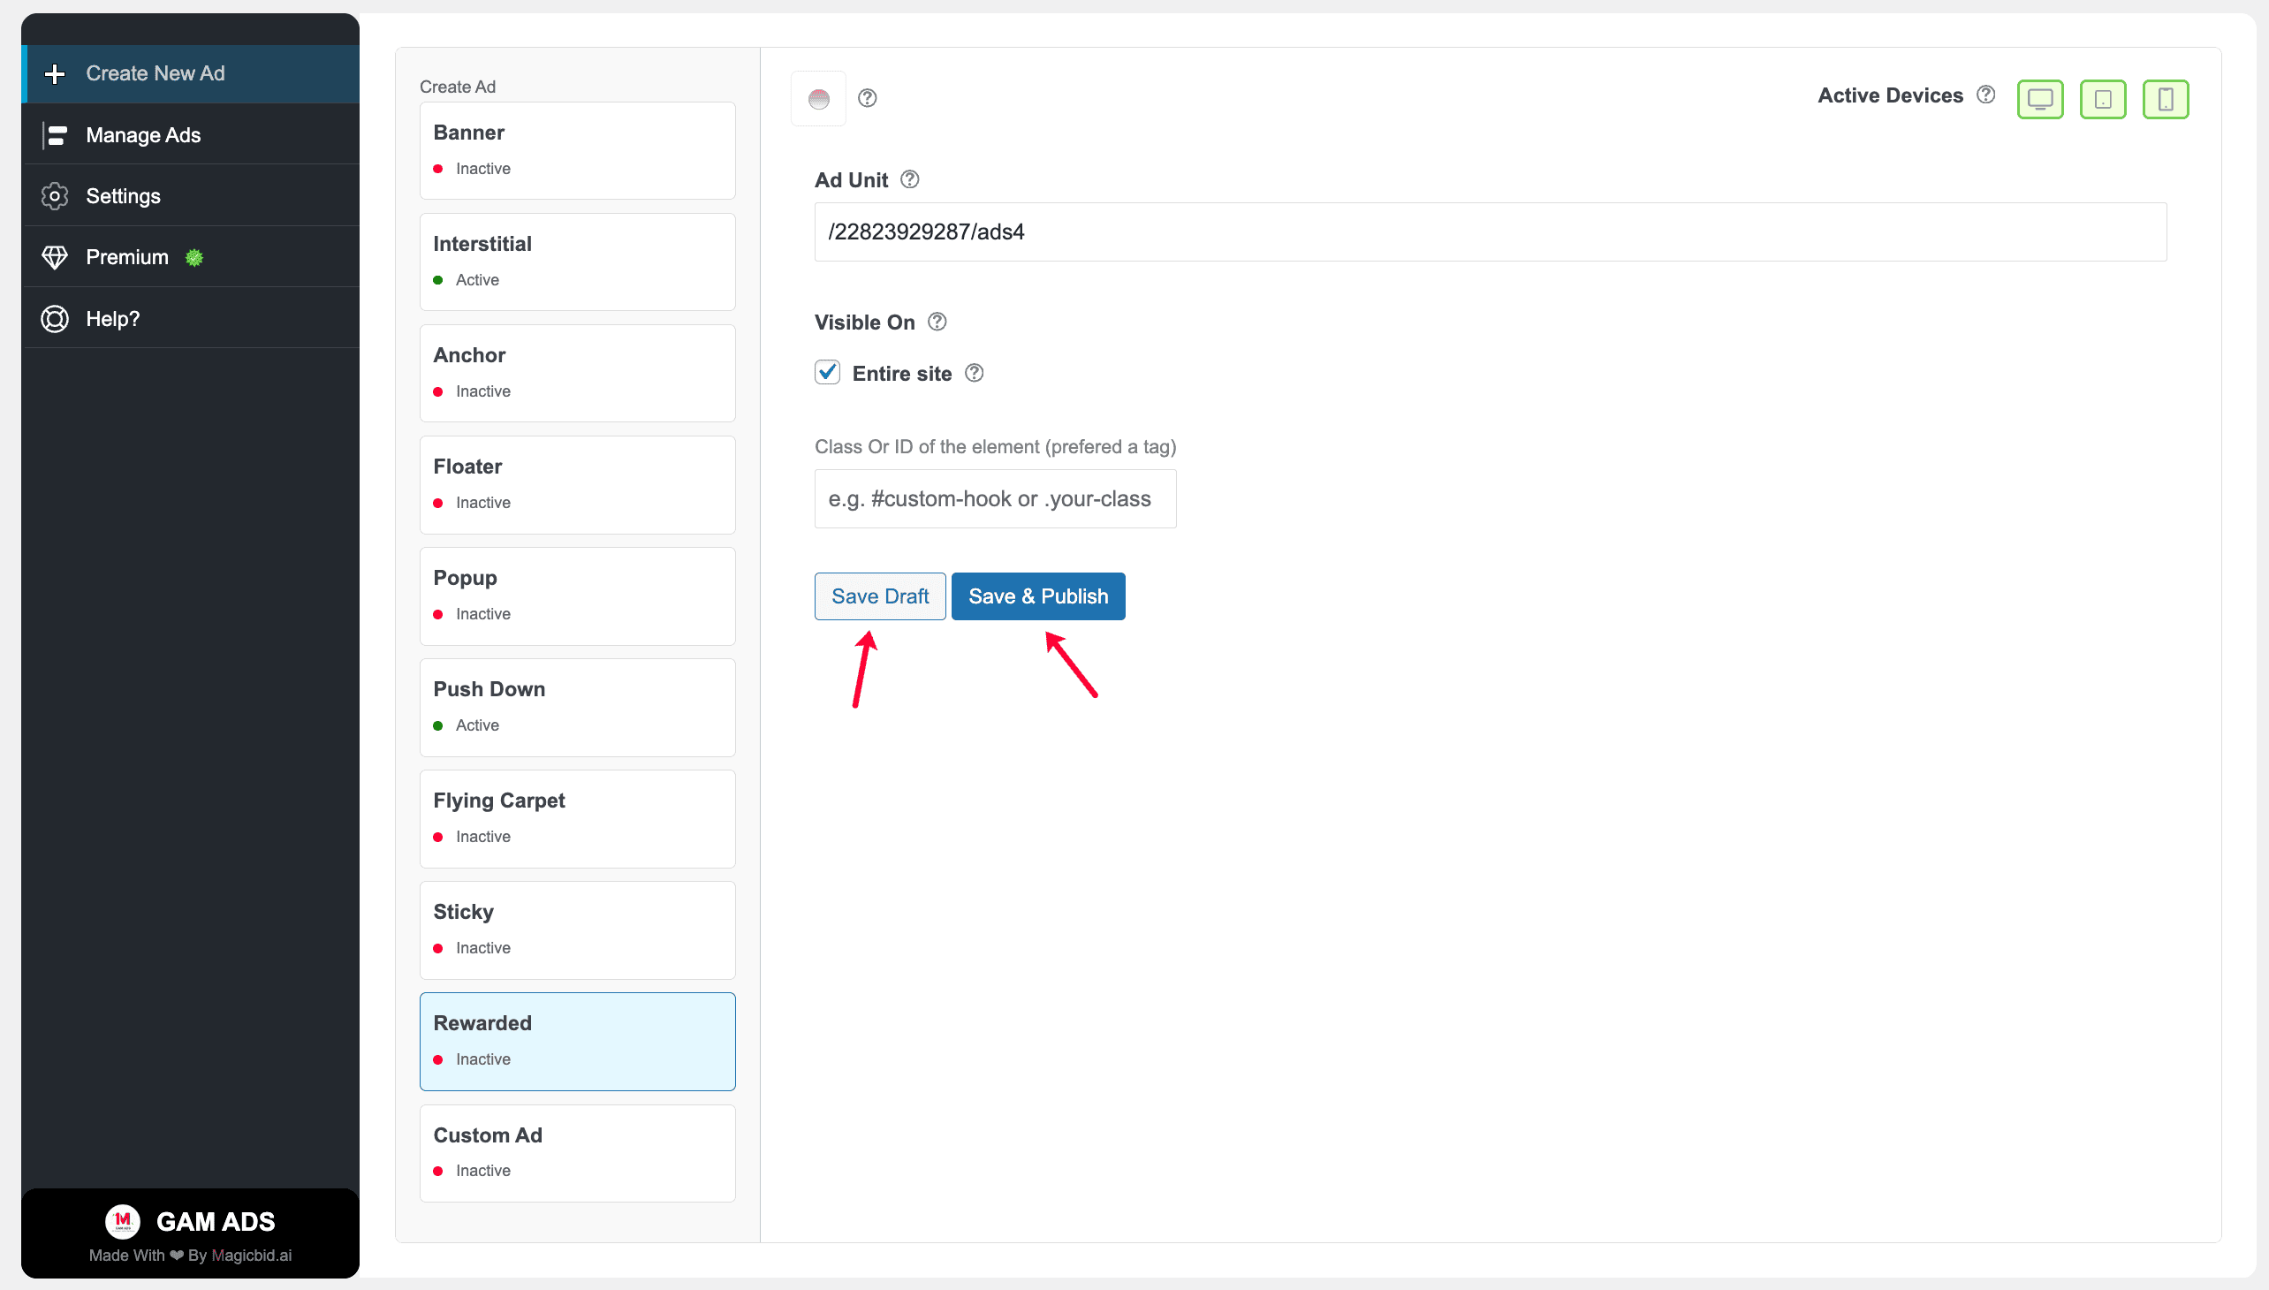The height and width of the screenshot is (1290, 2269).
Task: Select the Banner ad type card
Action: pos(577,150)
